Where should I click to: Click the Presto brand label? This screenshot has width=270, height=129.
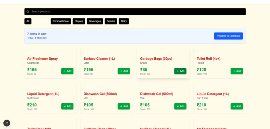pos(200,63)
